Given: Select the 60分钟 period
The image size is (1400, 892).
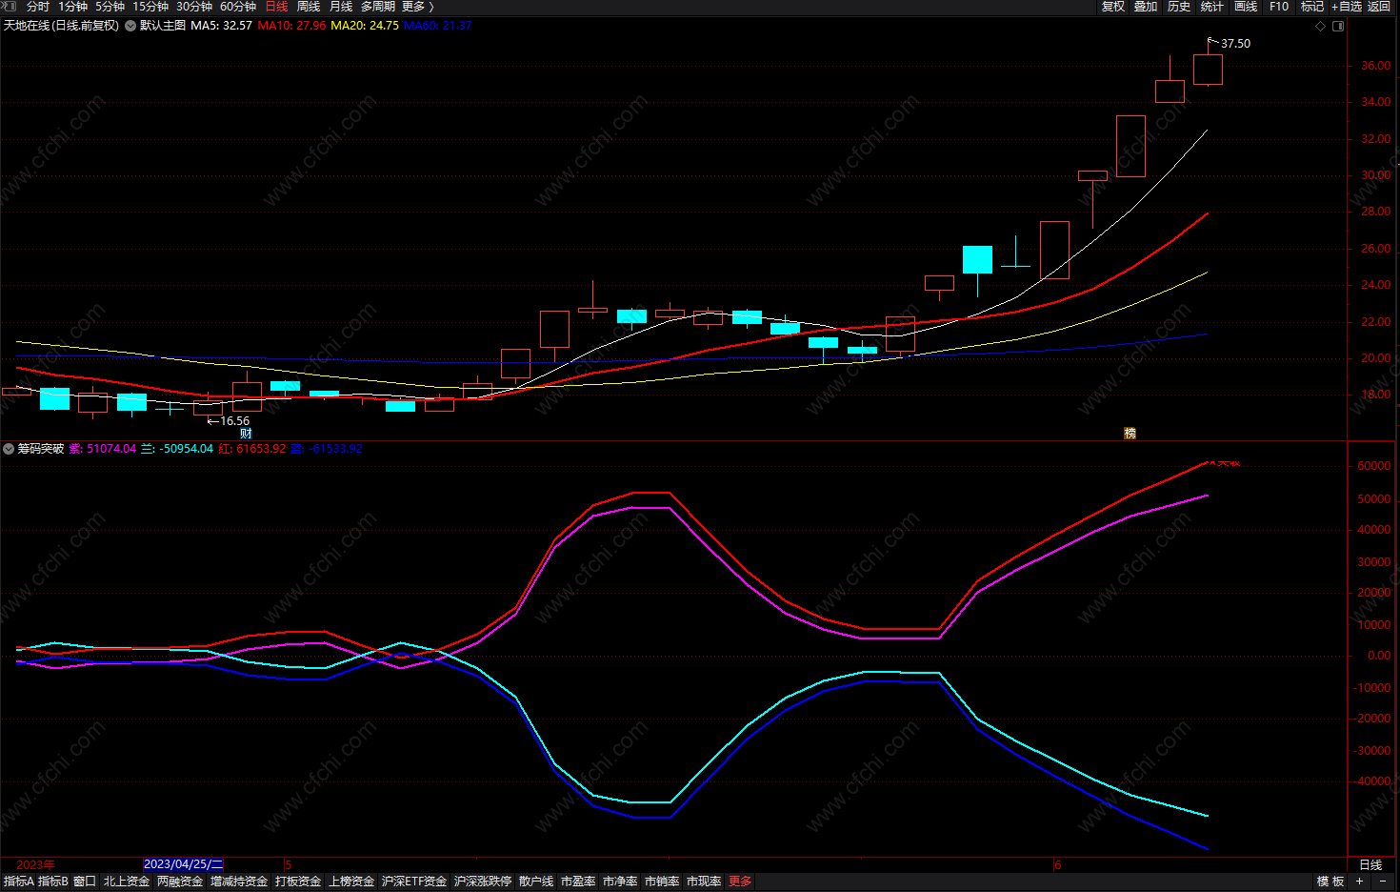Looking at the screenshot, I should (x=238, y=7).
